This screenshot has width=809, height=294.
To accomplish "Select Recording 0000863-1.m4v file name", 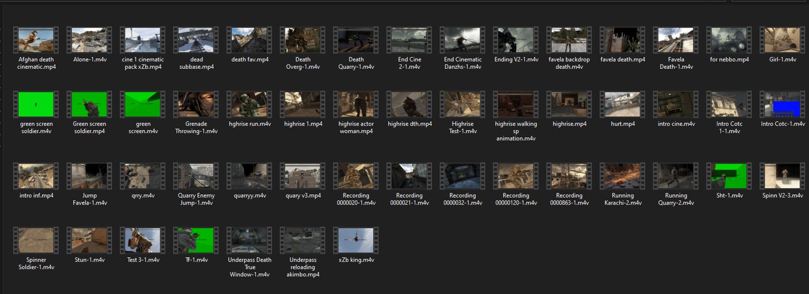I will [x=570, y=199].
